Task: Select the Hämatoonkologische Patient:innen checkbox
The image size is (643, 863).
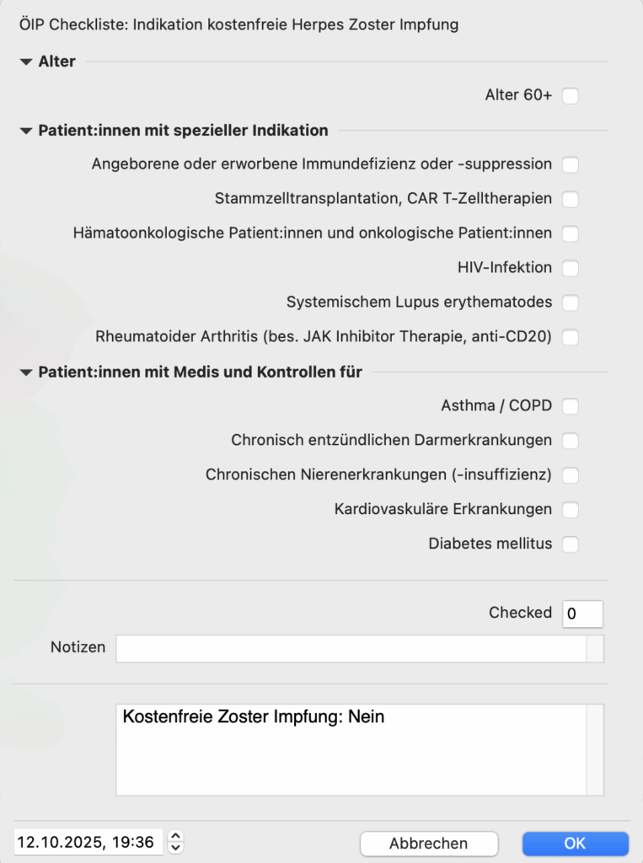Action: click(571, 233)
